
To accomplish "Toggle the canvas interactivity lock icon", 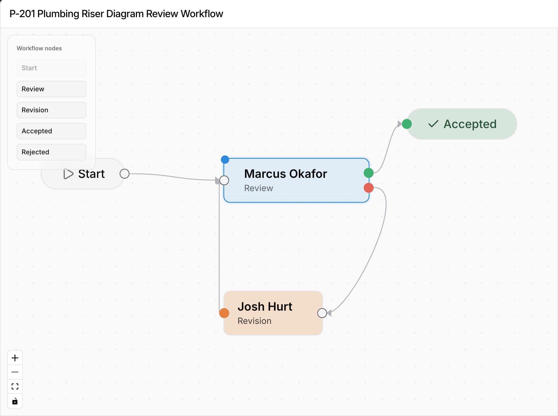I will (15, 401).
